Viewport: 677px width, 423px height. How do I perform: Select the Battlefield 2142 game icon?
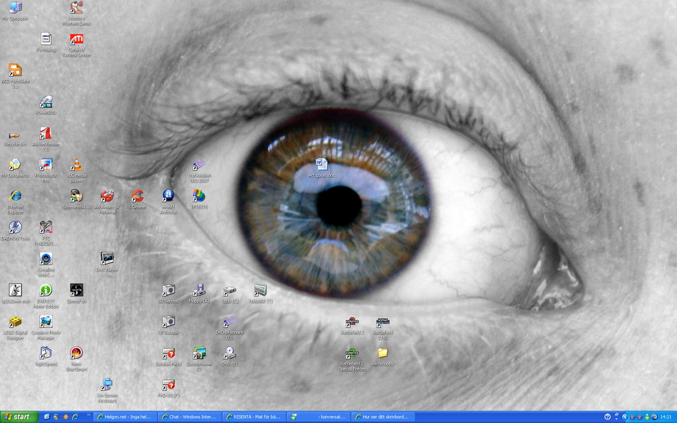point(383,323)
